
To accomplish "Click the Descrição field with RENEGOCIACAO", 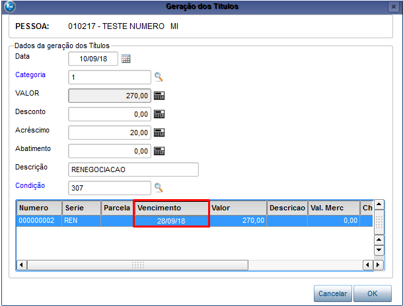I will tap(133, 169).
